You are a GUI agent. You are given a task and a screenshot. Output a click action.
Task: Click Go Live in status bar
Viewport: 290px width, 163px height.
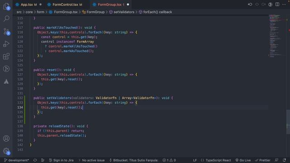(243, 160)
